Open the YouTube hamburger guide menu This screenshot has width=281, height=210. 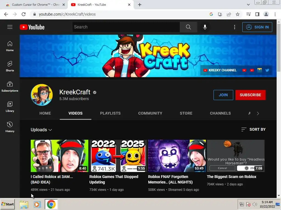[x=10, y=27]
